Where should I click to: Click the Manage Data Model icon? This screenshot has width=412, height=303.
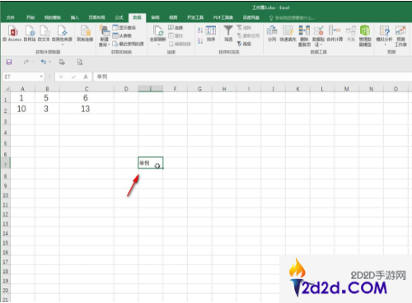365,35
